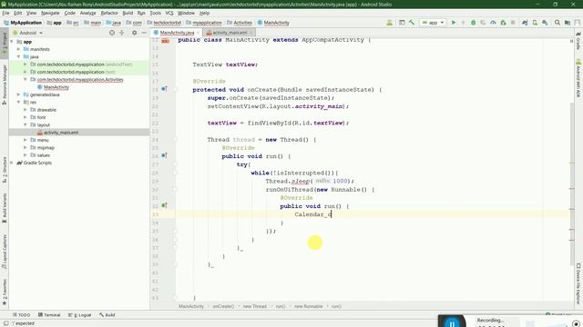The width and height of the screenshot is (583, 327).
Task: Expand the manifests folder
Action: [19, 49]
